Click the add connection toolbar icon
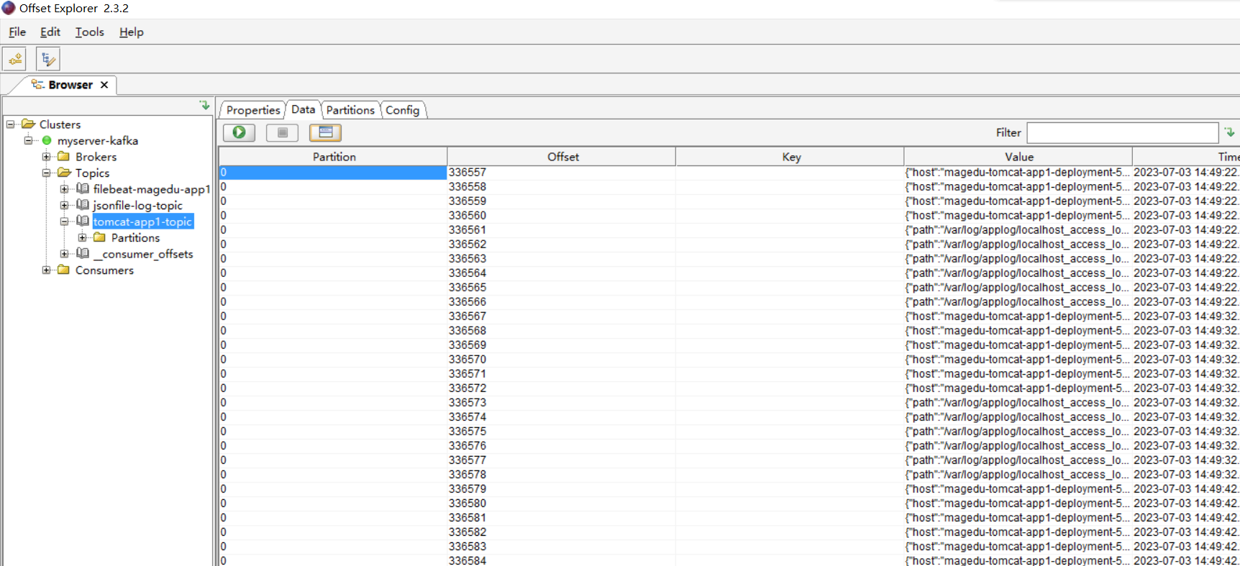The height and width of the screenshot is (566, 1240). 14,59
